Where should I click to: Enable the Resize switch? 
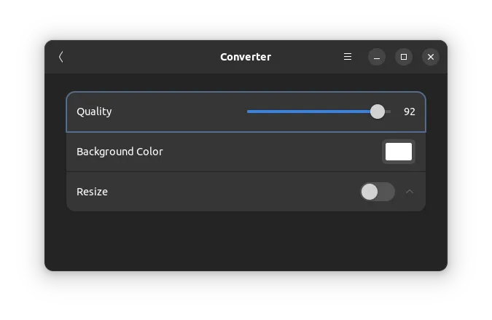tap(378, 192)
